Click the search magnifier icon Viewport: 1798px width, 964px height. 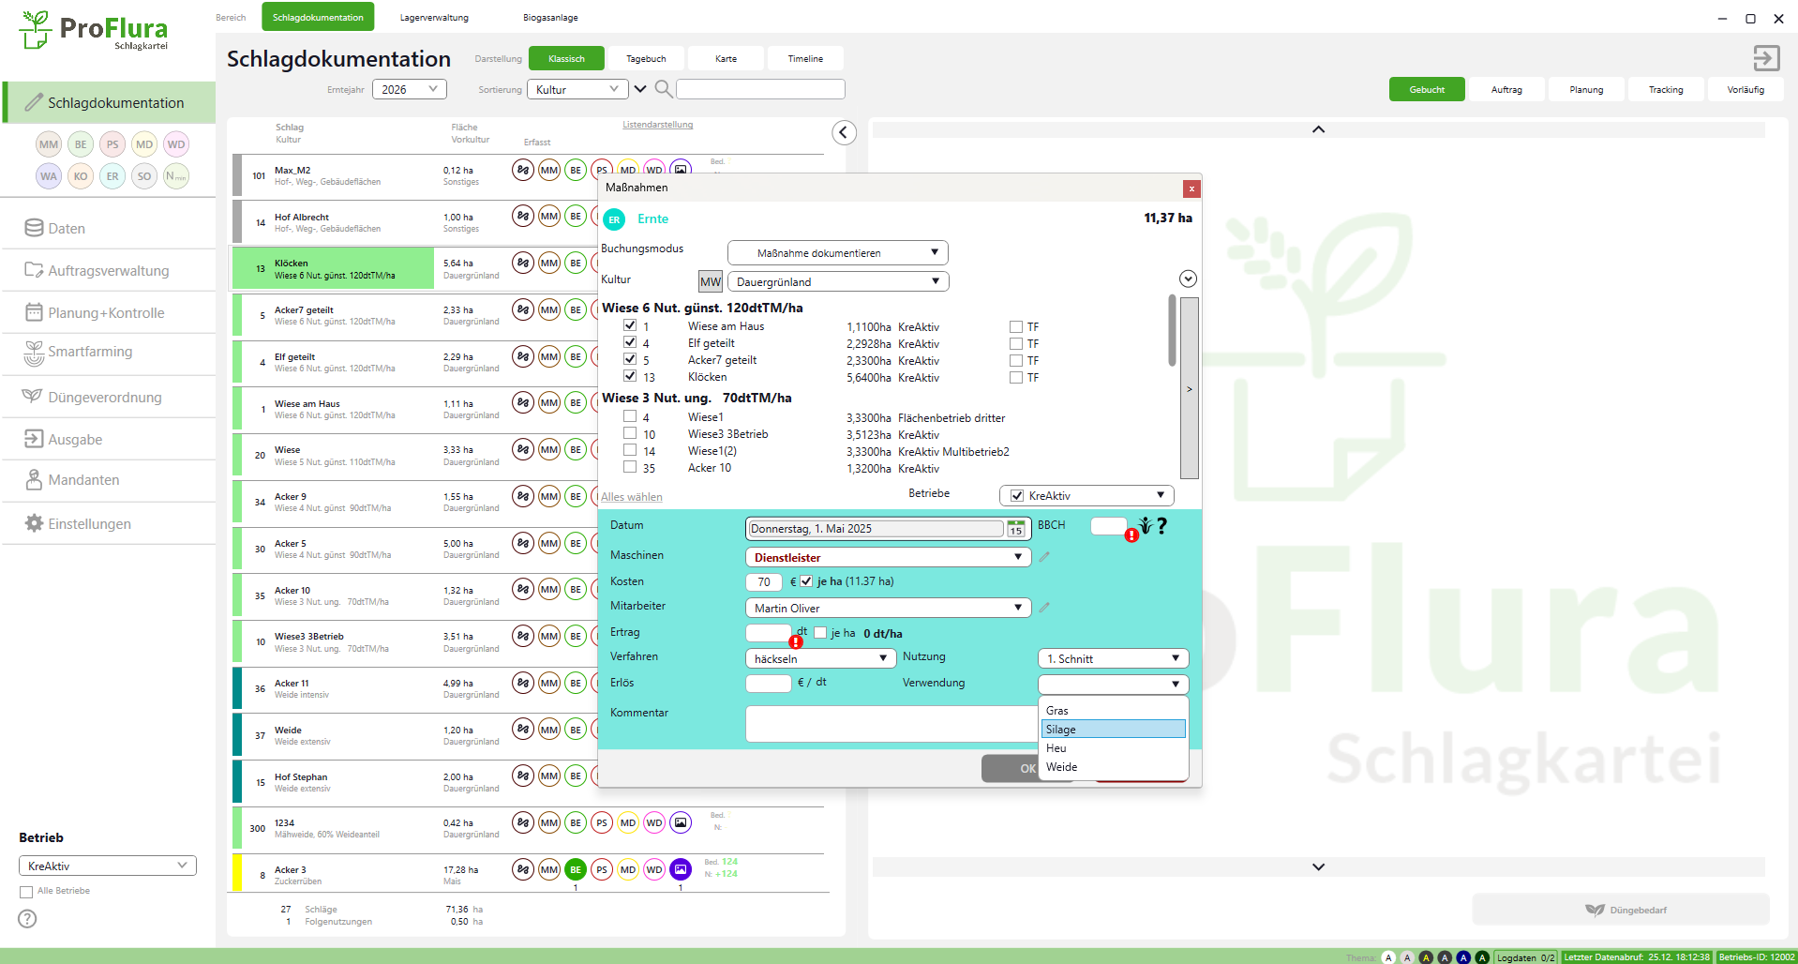pyautogui.click(x=663, y=89)
